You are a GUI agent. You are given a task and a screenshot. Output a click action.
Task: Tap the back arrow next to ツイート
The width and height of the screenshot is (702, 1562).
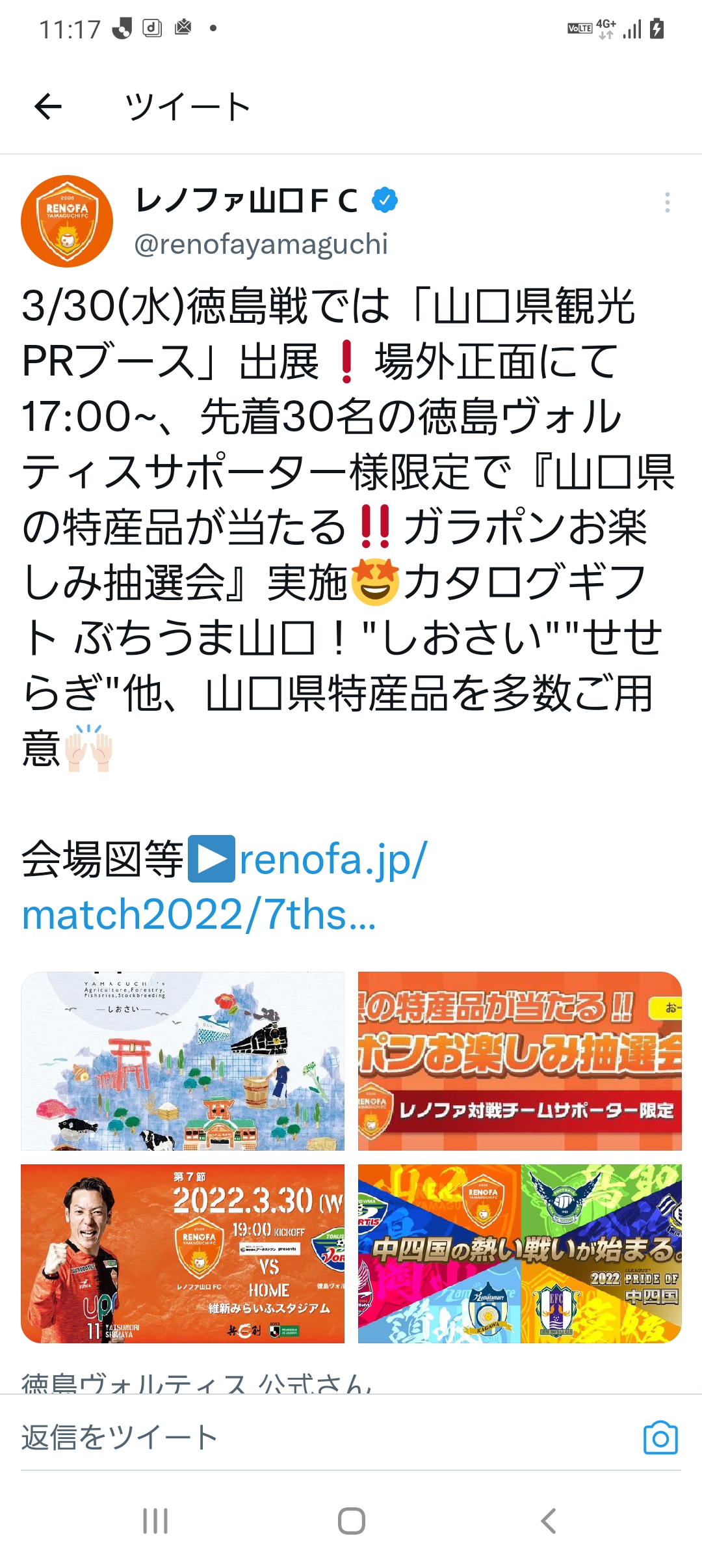coord(48,107)
